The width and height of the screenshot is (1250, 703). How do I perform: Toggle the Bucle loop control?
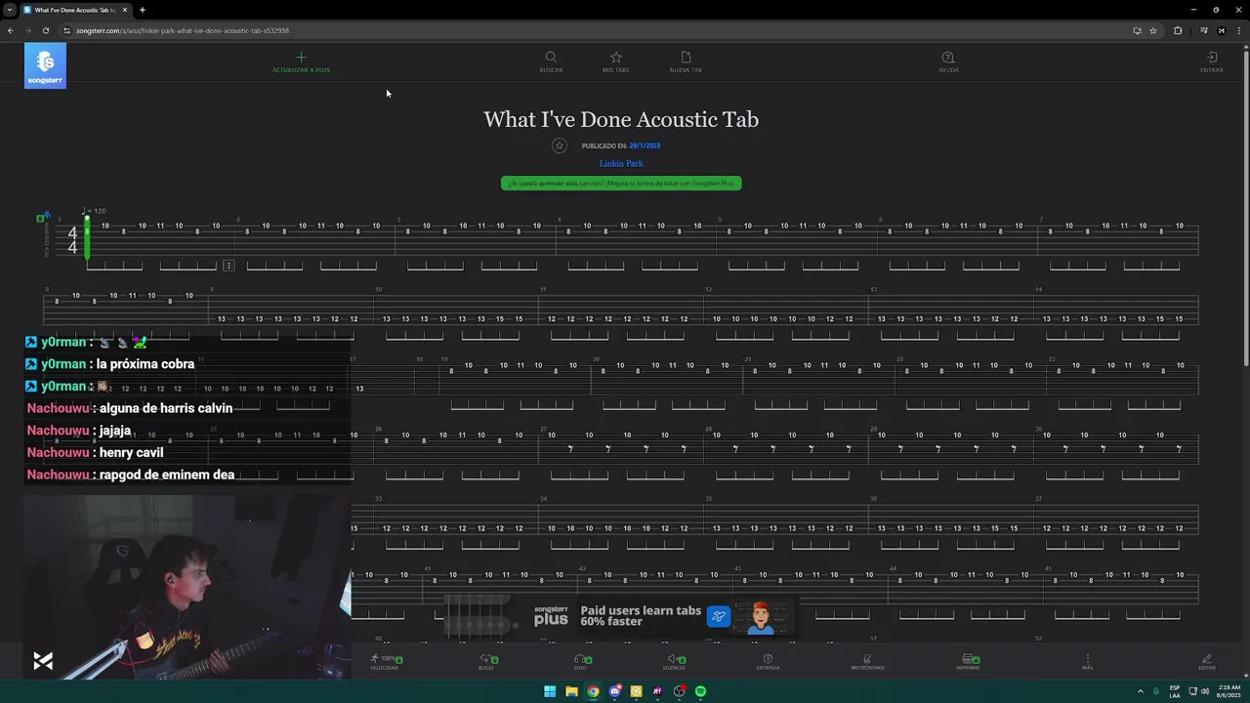486,661
